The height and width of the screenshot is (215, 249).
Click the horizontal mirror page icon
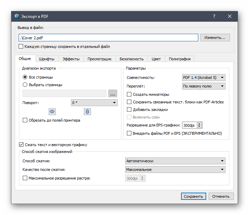pos(52,111)
